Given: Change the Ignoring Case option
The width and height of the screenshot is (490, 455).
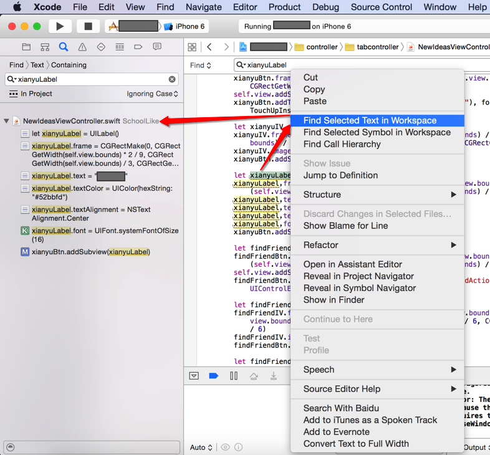Looking at the screenshot, I should tap(152, 93).
